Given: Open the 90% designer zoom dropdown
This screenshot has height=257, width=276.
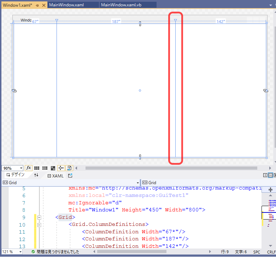Looking at the screenshot, I should click(x=21, y=168).
